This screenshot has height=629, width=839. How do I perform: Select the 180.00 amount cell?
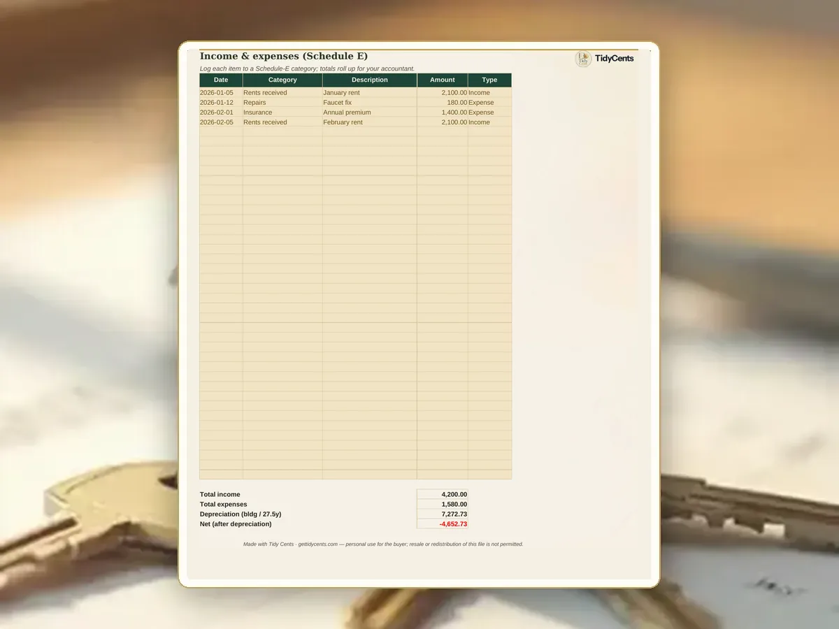pyautogui.click(x=443, y=103)
